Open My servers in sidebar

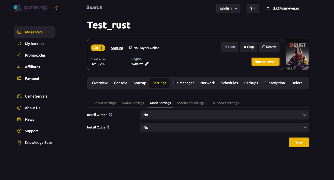click(35, 32)
